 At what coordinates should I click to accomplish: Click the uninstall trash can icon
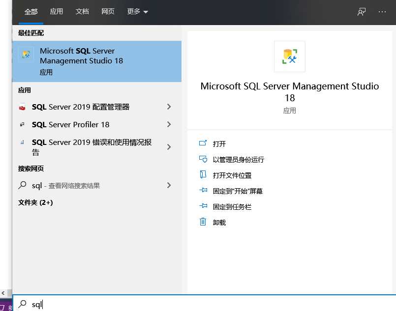tap(203, 222)
